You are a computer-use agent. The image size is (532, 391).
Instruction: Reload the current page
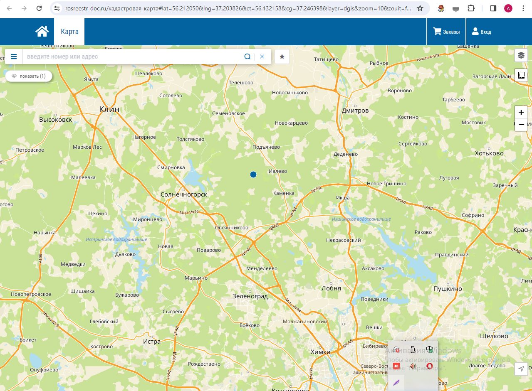tap(39, 8)
